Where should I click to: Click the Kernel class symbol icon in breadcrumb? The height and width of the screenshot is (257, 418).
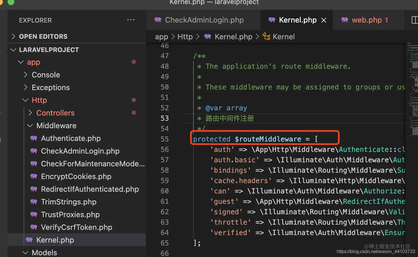pyautogui.click(x=266, y=37)
